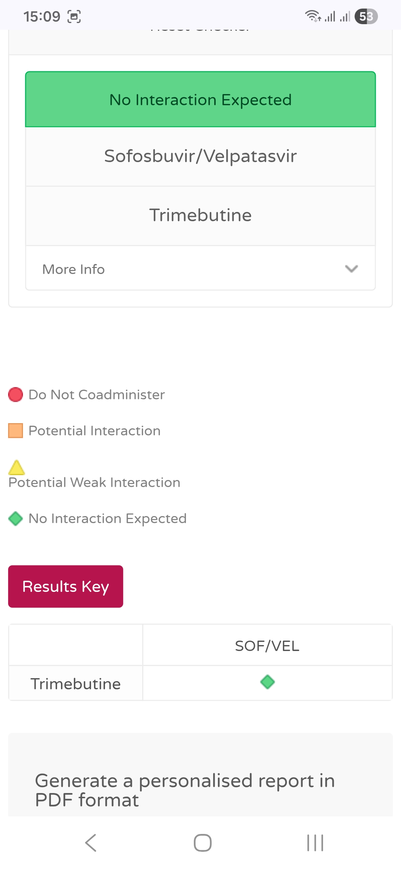Image resolution: width=401 pixels, height=870 pixels.
Task: Tap the SOF/VEL column header
Action: click(267, 646)
